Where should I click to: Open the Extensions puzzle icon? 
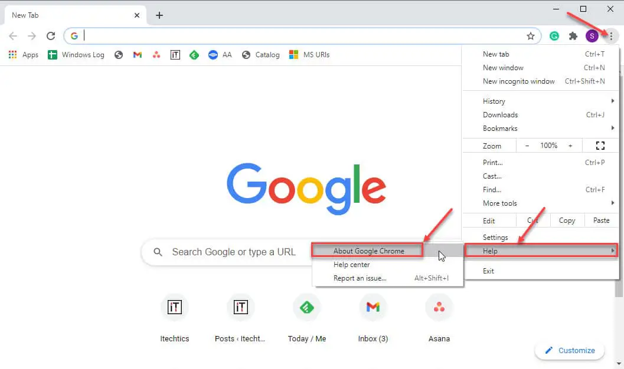click(573, 36)
